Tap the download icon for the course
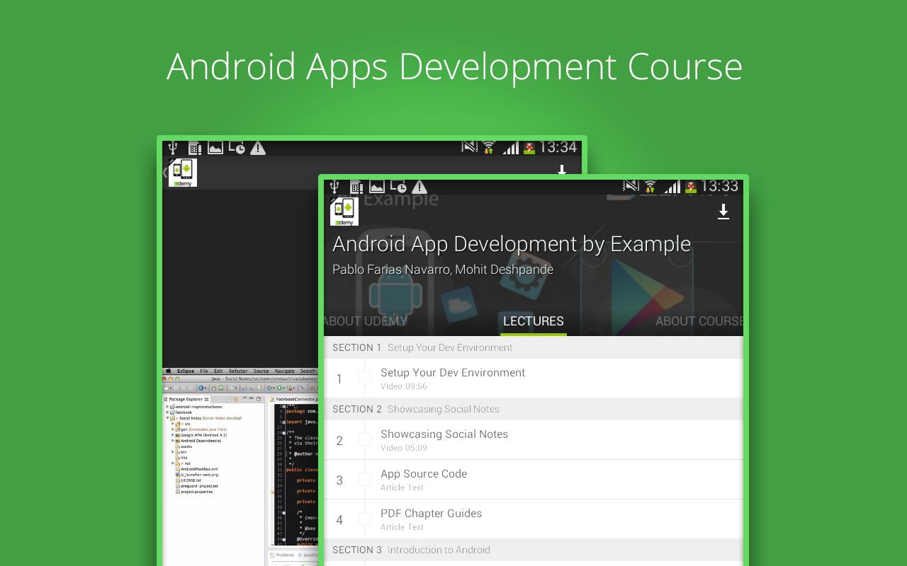 click(723, 212)
